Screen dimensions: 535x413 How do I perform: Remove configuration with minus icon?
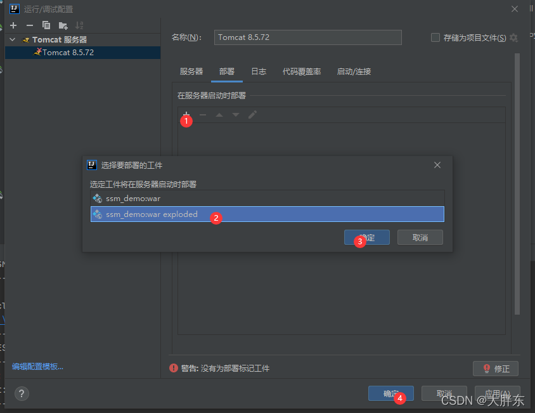(x=30, y=25)
